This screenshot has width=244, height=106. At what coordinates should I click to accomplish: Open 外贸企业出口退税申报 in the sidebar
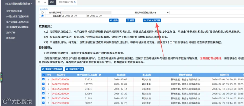[x=17, y=16]
